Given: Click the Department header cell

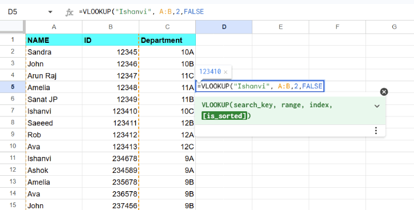Looking at the screenshot, I should [167, 40].
